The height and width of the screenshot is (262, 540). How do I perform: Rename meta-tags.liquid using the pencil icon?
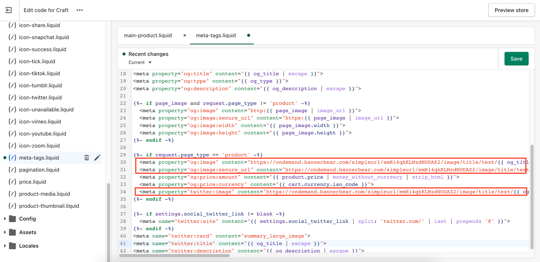[x=97, y=158]
